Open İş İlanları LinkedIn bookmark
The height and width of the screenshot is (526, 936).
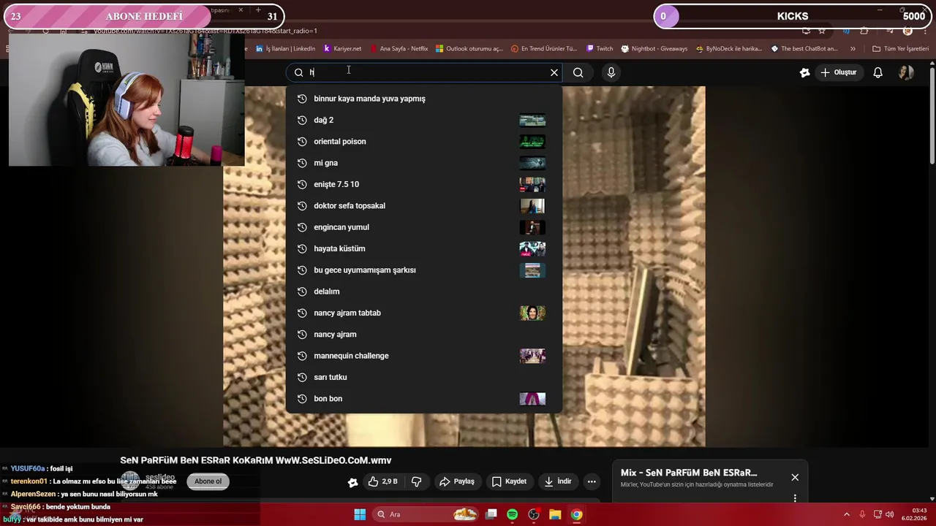point(286,49)
